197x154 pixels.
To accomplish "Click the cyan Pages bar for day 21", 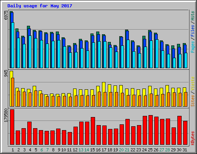I will point(128,54).
